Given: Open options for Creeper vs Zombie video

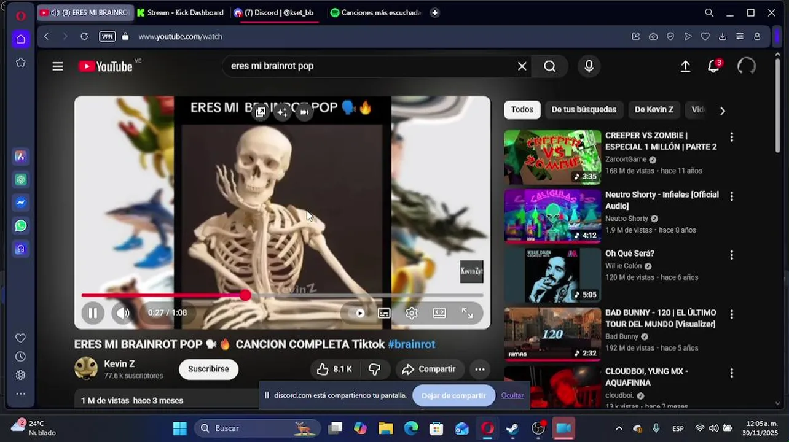Looking at the screenshot, I should pos(731,137).
